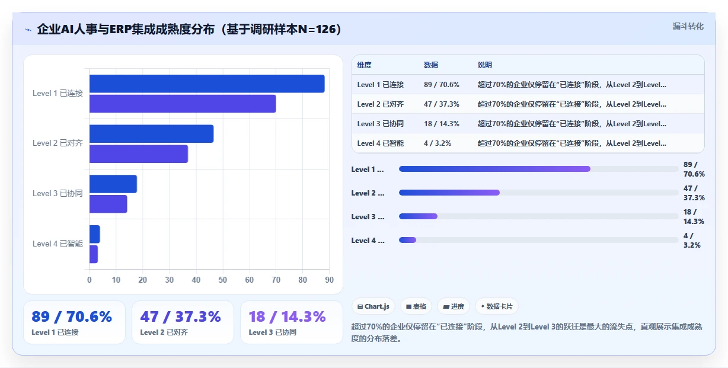Click the chart axis label Level 2 已对齐
This screenshot has height=368, width=728.
coord(58,143)
